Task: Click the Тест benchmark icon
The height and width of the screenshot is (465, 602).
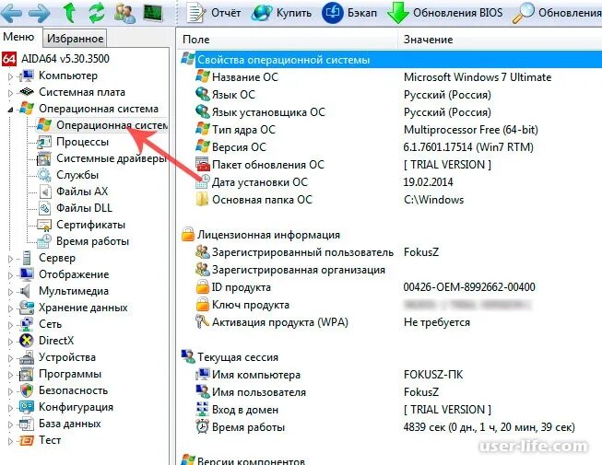Action: pyautogui.click(x=27, y=440)
